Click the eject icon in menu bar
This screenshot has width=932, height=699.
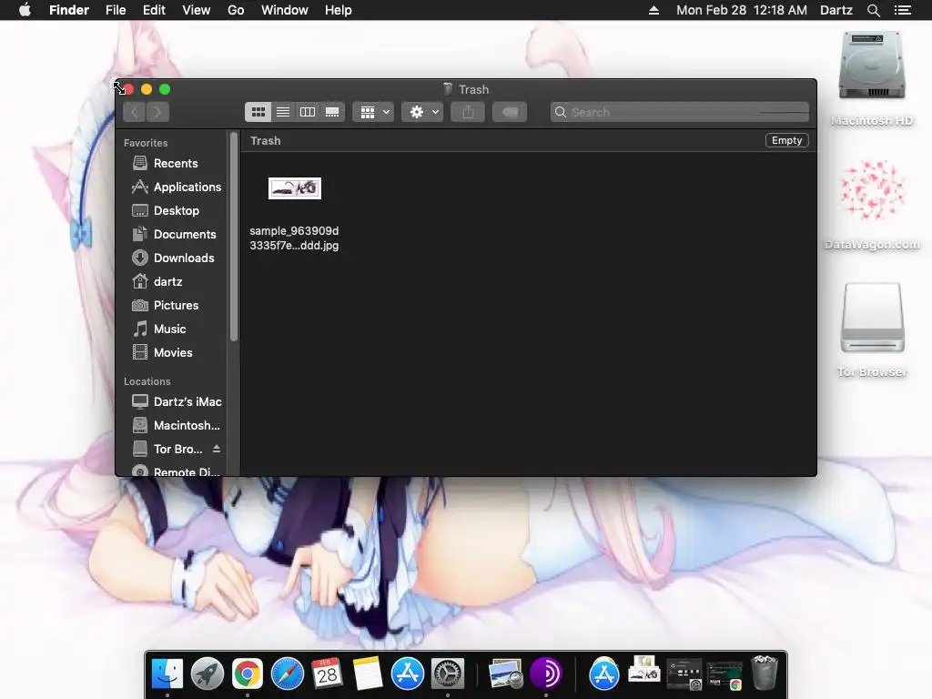point(653,10)
